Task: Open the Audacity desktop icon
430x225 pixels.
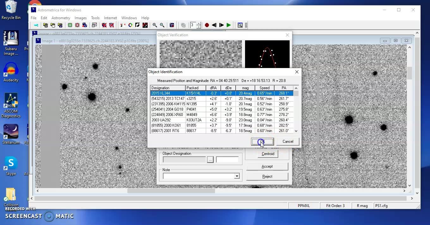Action: click(11, 72)
